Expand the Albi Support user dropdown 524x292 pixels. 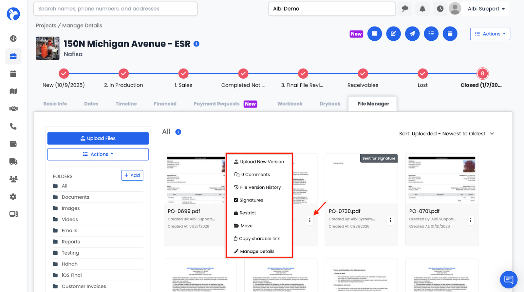pyautogui.click(x=486, y=9)
